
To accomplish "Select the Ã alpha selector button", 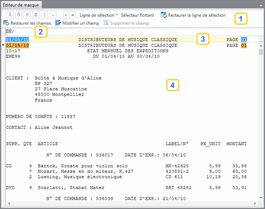I will (x=10, y=15).
